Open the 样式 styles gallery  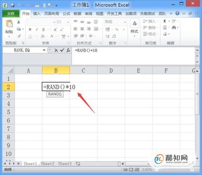coord(134,28)
